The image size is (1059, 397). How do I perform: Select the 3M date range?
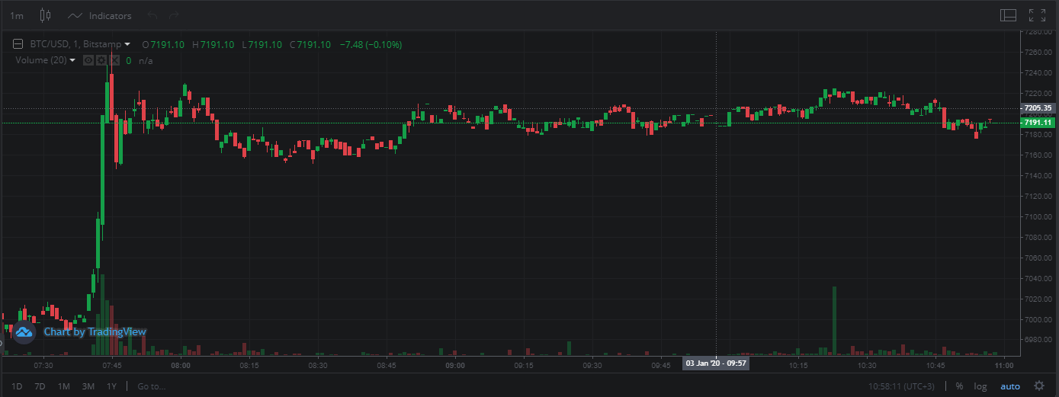(x=88, y=386)
